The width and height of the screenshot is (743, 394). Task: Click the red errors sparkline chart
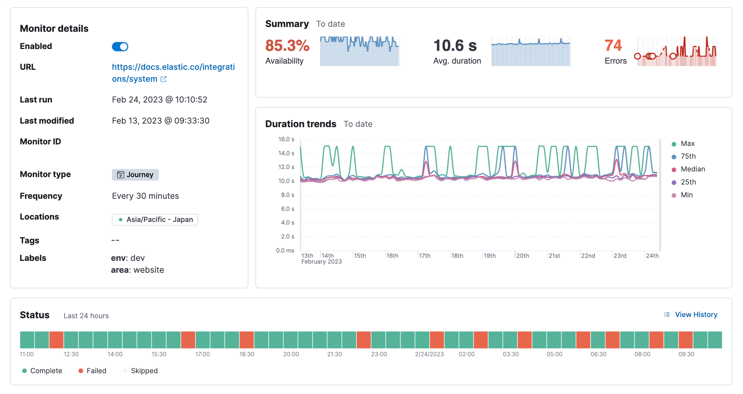click(676, 51)
